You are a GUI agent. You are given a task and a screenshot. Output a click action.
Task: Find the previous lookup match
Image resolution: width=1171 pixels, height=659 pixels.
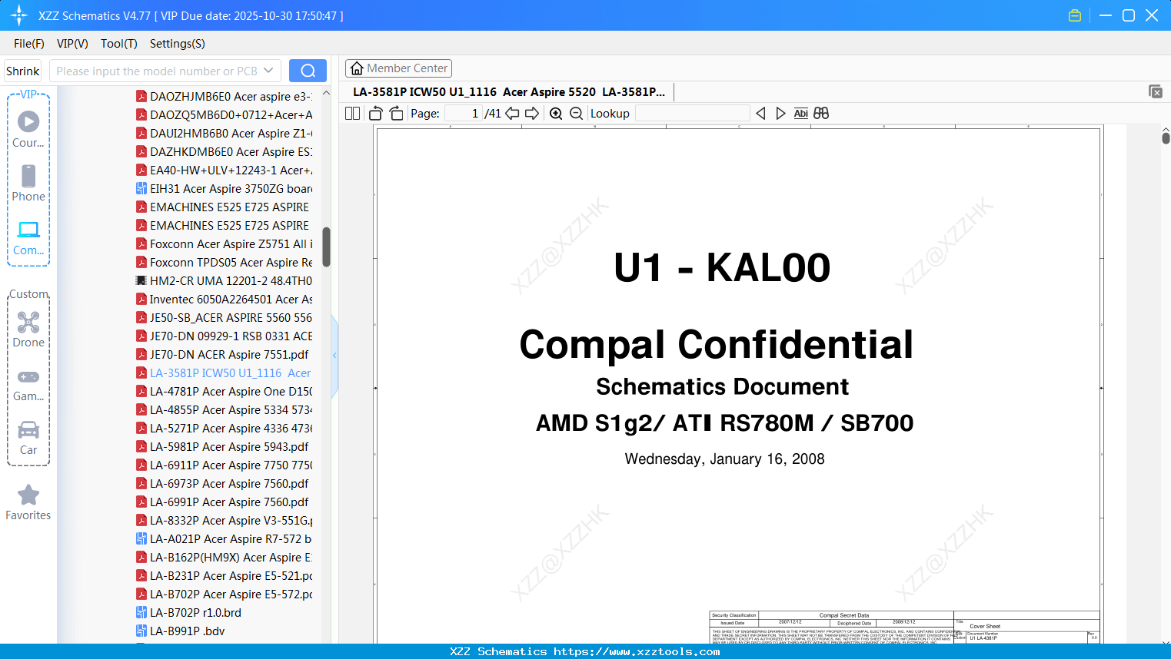click(760, 114)
